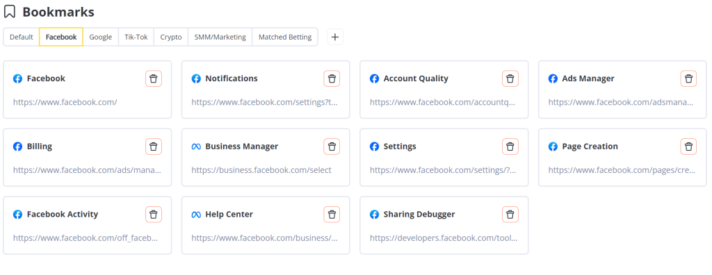Add a new bookmark folder with plus button

point(335,37)
